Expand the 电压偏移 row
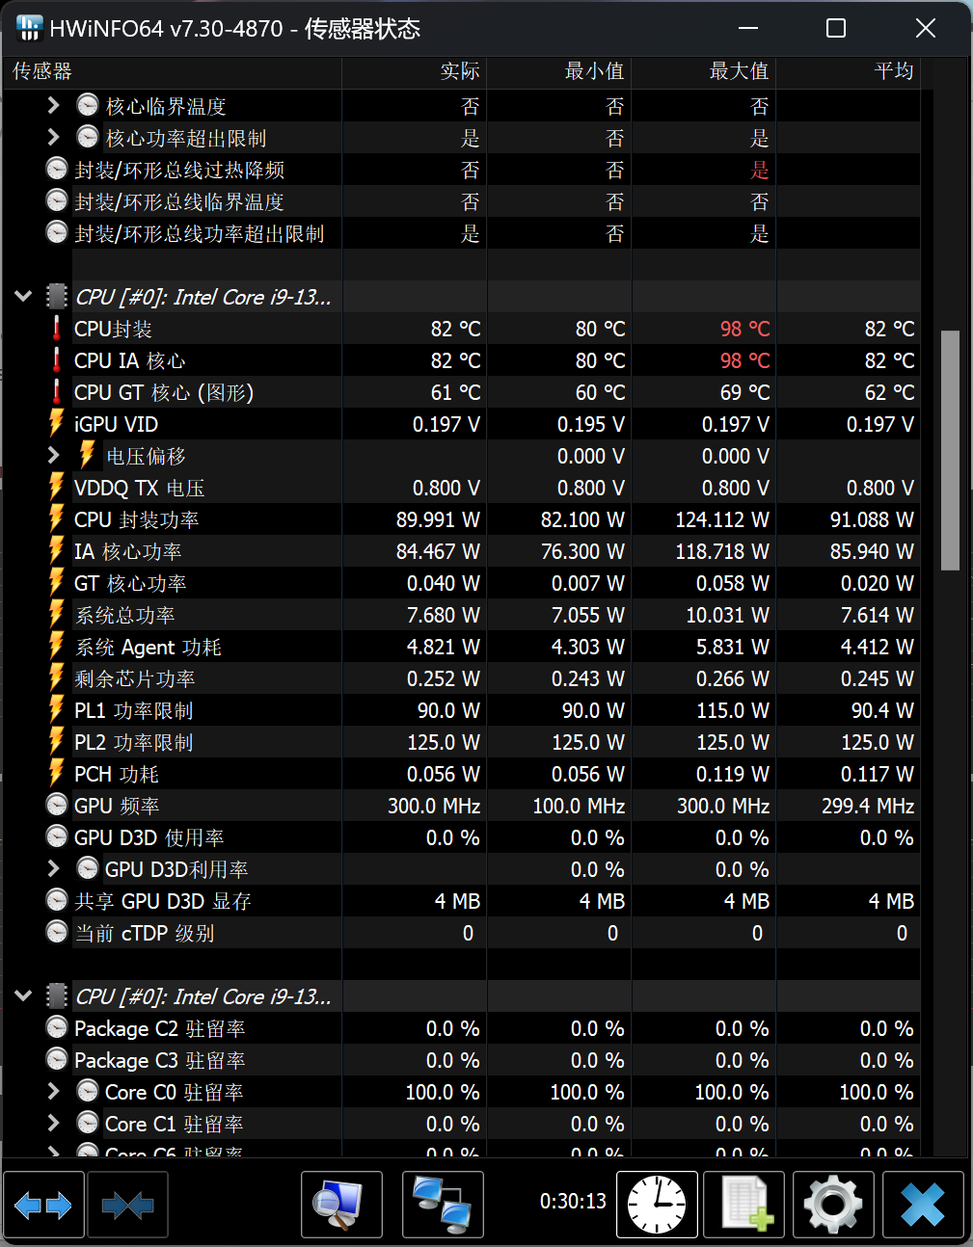Screen dimensions: 973x1247 coord(54,456)
